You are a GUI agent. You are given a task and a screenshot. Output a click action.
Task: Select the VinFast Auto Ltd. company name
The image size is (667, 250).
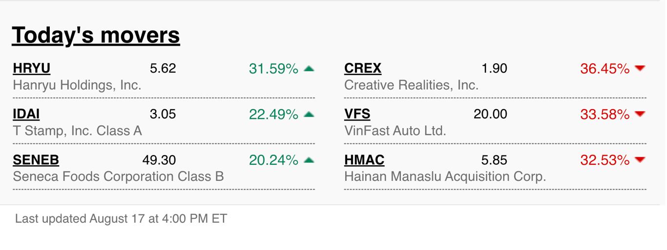395,131
